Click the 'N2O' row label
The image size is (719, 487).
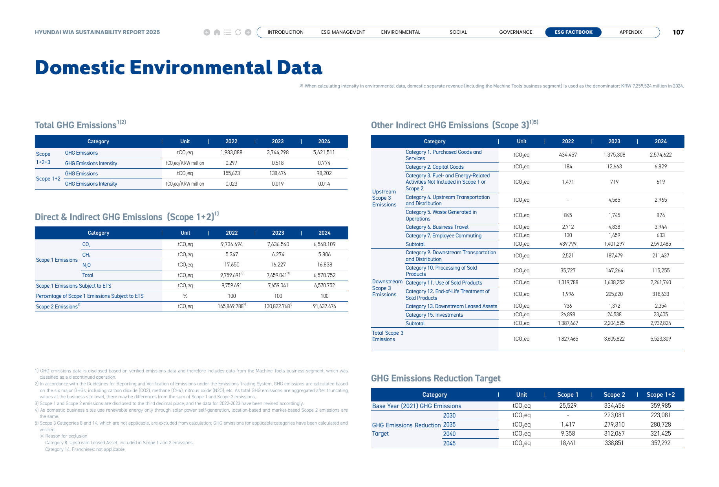(x=86, y=265)
